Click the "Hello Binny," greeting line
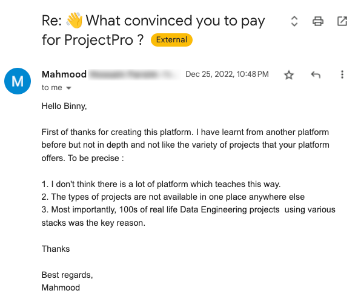Screen dimensions: 358x299 64,107
